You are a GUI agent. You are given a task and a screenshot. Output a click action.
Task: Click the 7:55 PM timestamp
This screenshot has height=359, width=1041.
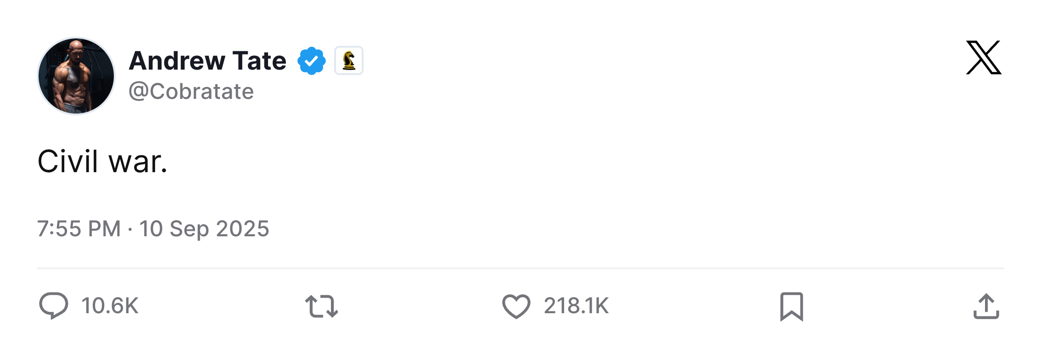(79, 228)
